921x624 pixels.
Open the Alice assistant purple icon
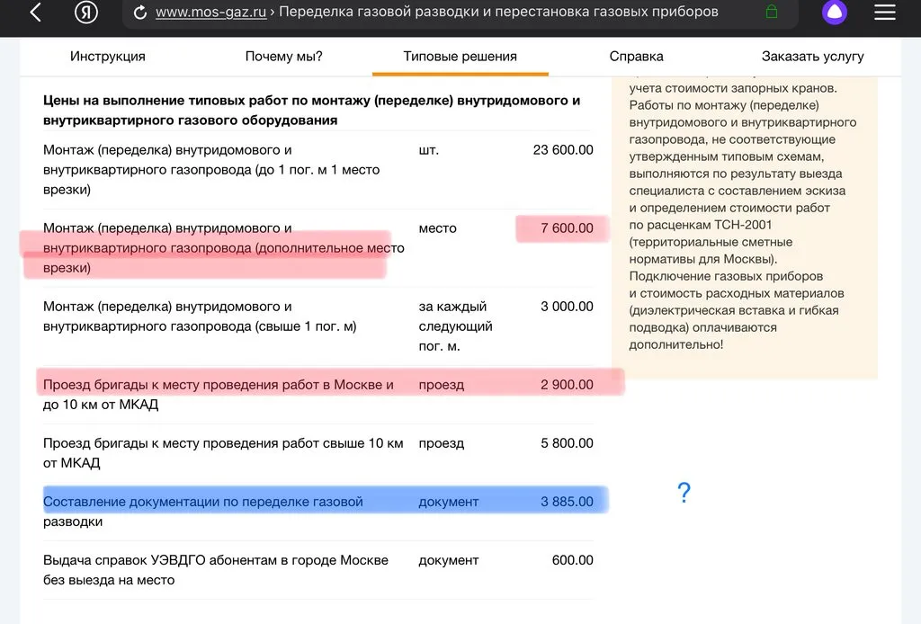(x=834, y=12)
